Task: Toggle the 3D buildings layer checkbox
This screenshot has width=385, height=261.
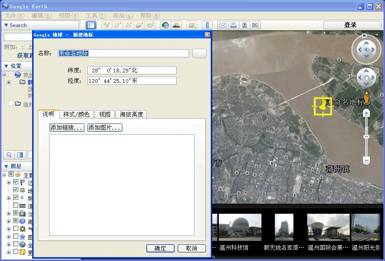Action: (16, 213)
